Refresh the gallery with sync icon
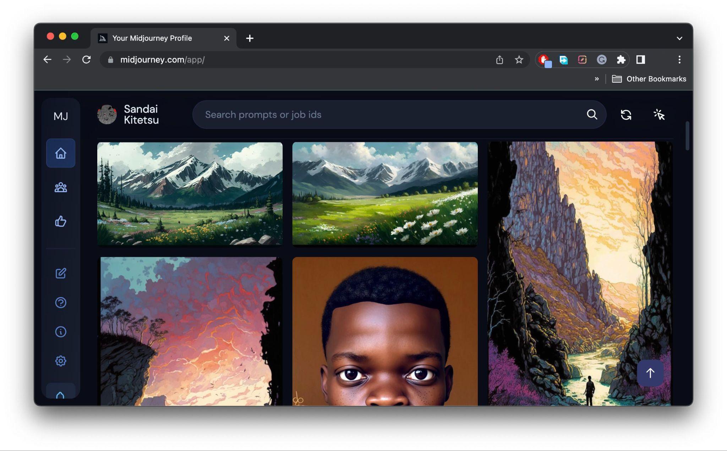 click(626, 115)
